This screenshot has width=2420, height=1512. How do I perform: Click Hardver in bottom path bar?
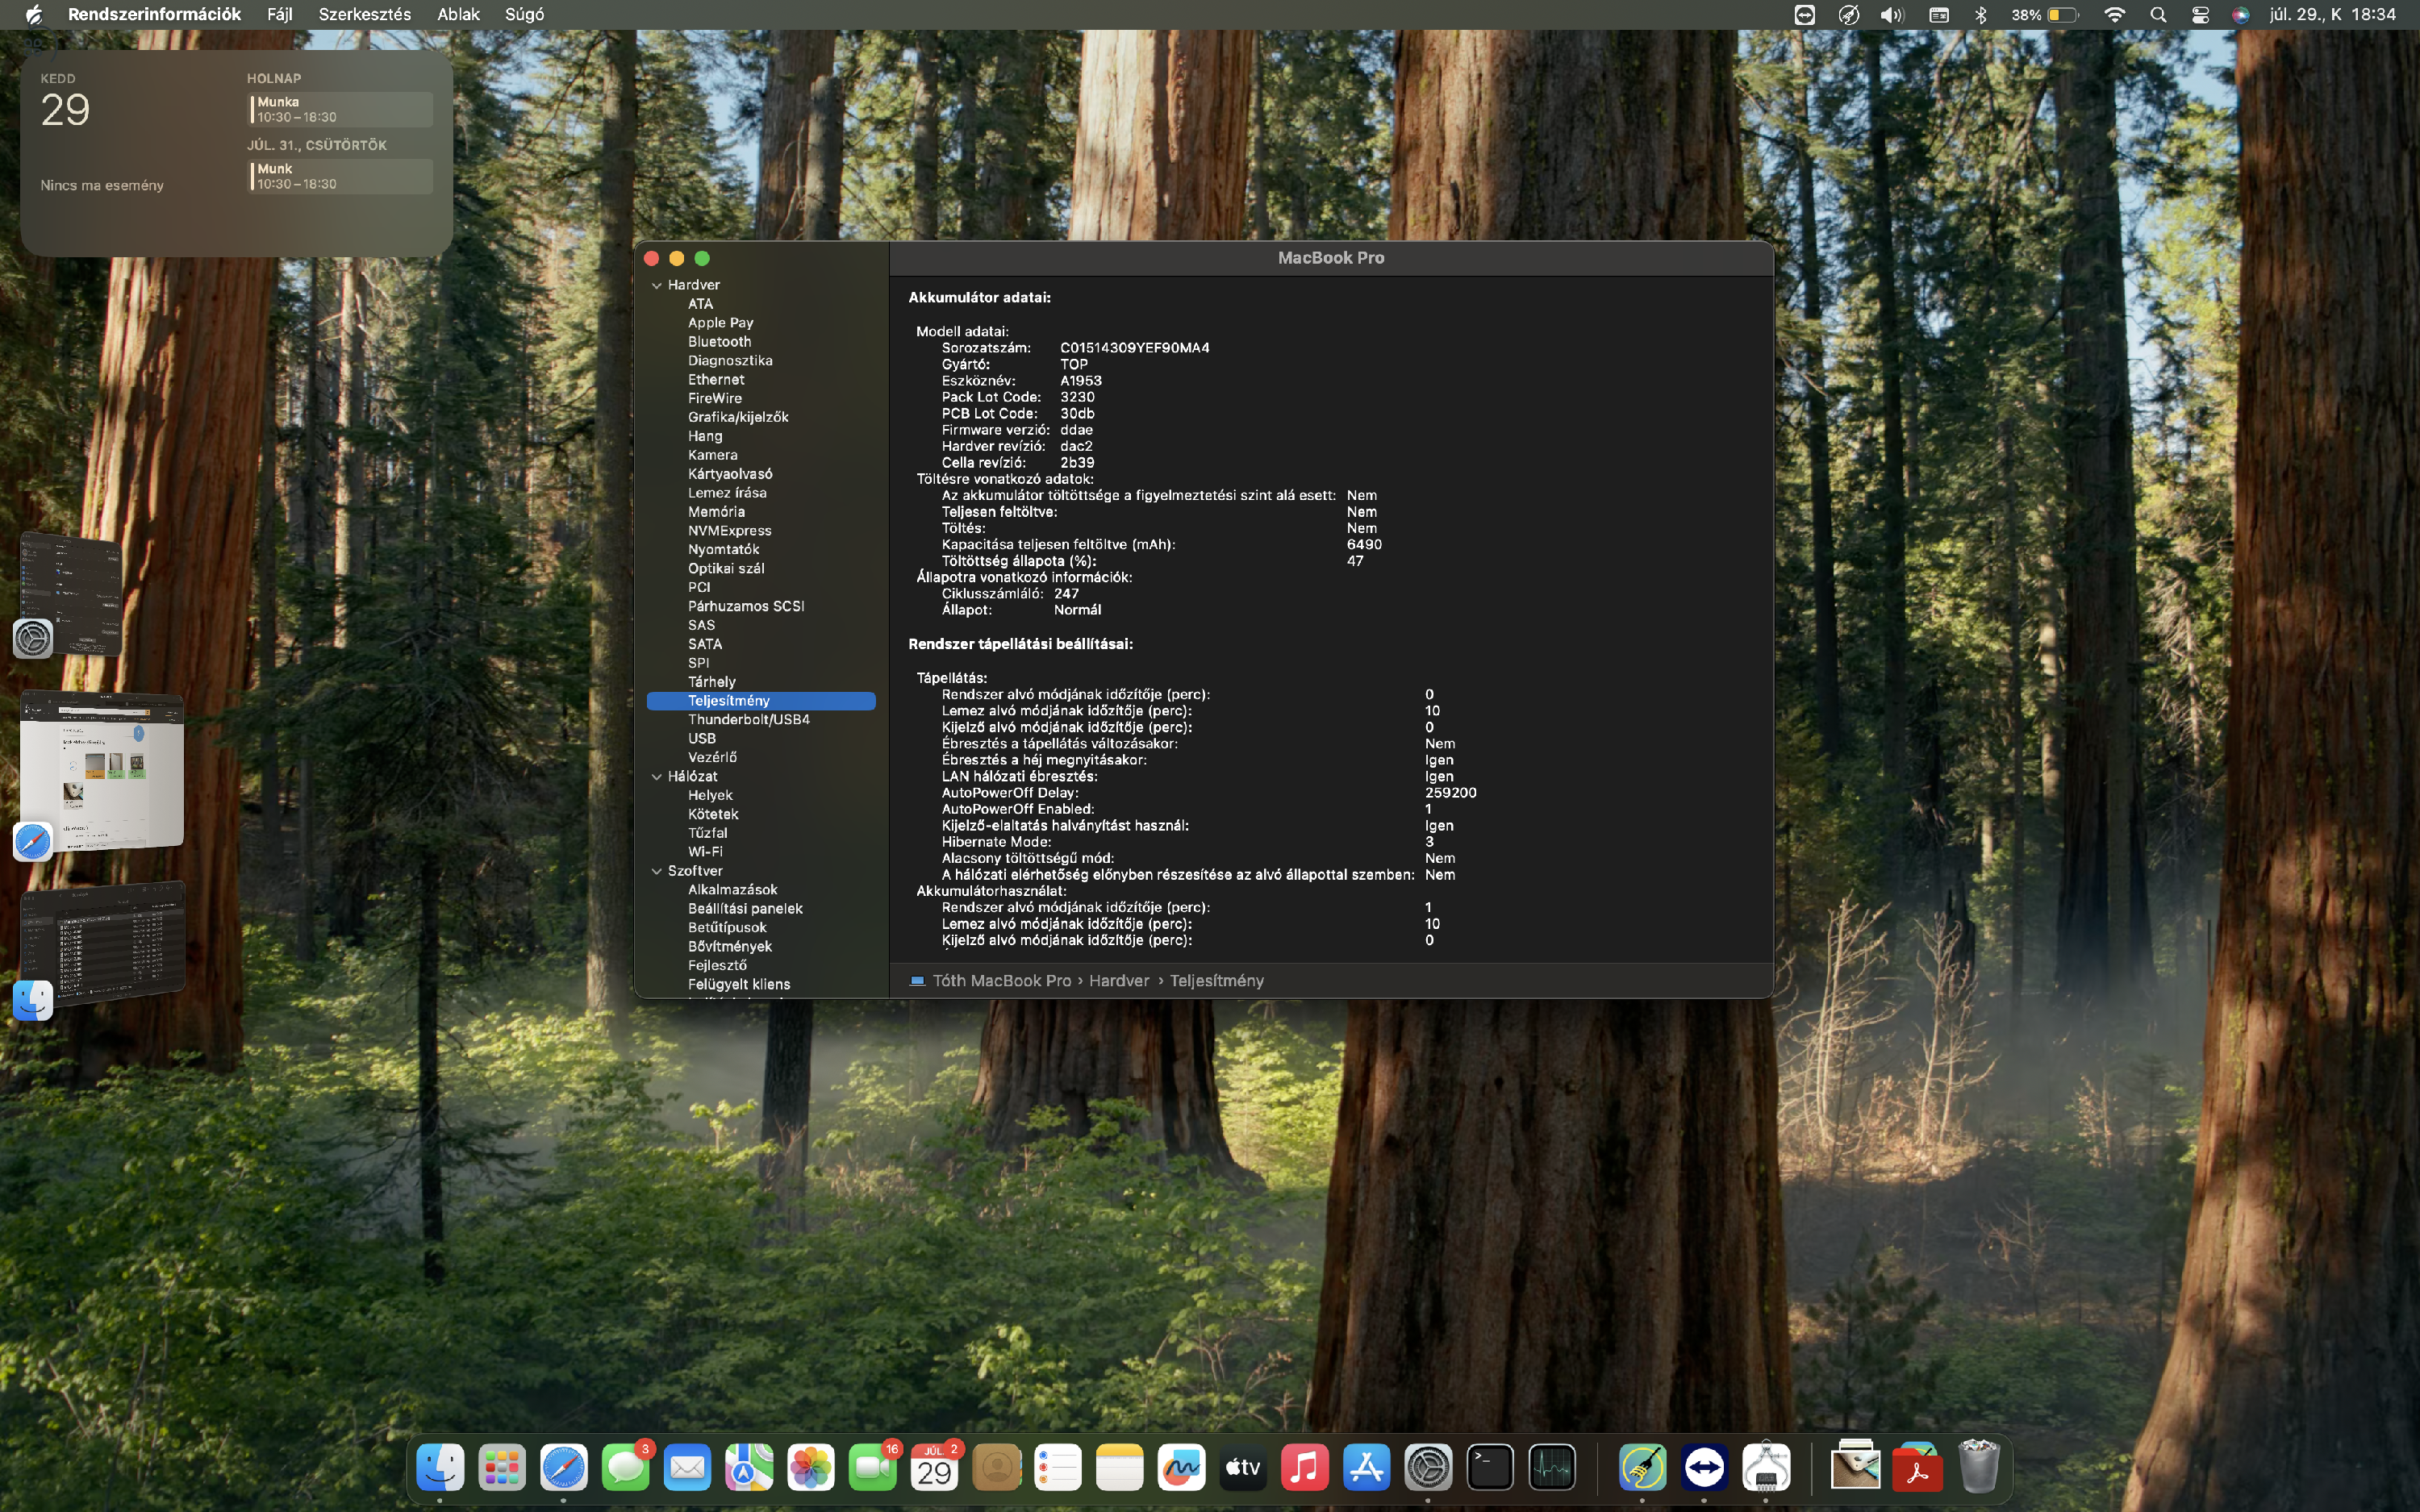tap(1119, 981)
